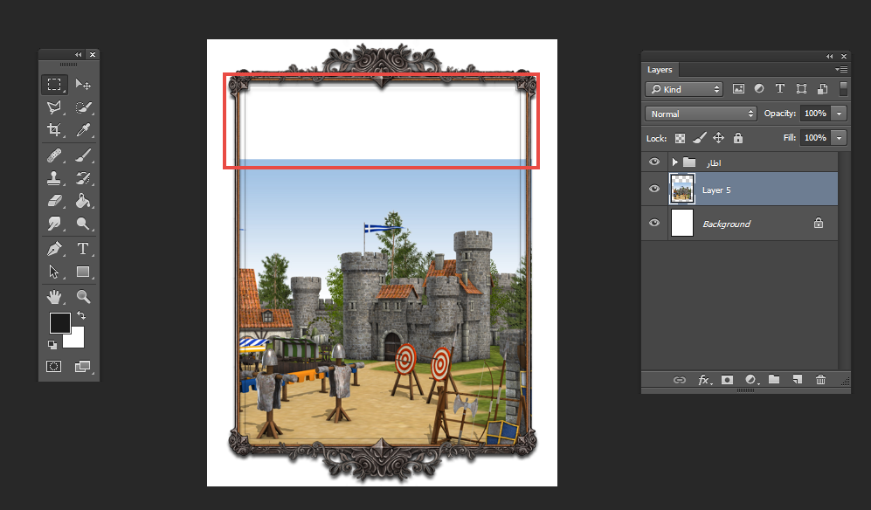The width and height of the screenshot is (871, 510).
Task: Select the Eraser tool
Action: pyautogui.click(x=54, y=201)
